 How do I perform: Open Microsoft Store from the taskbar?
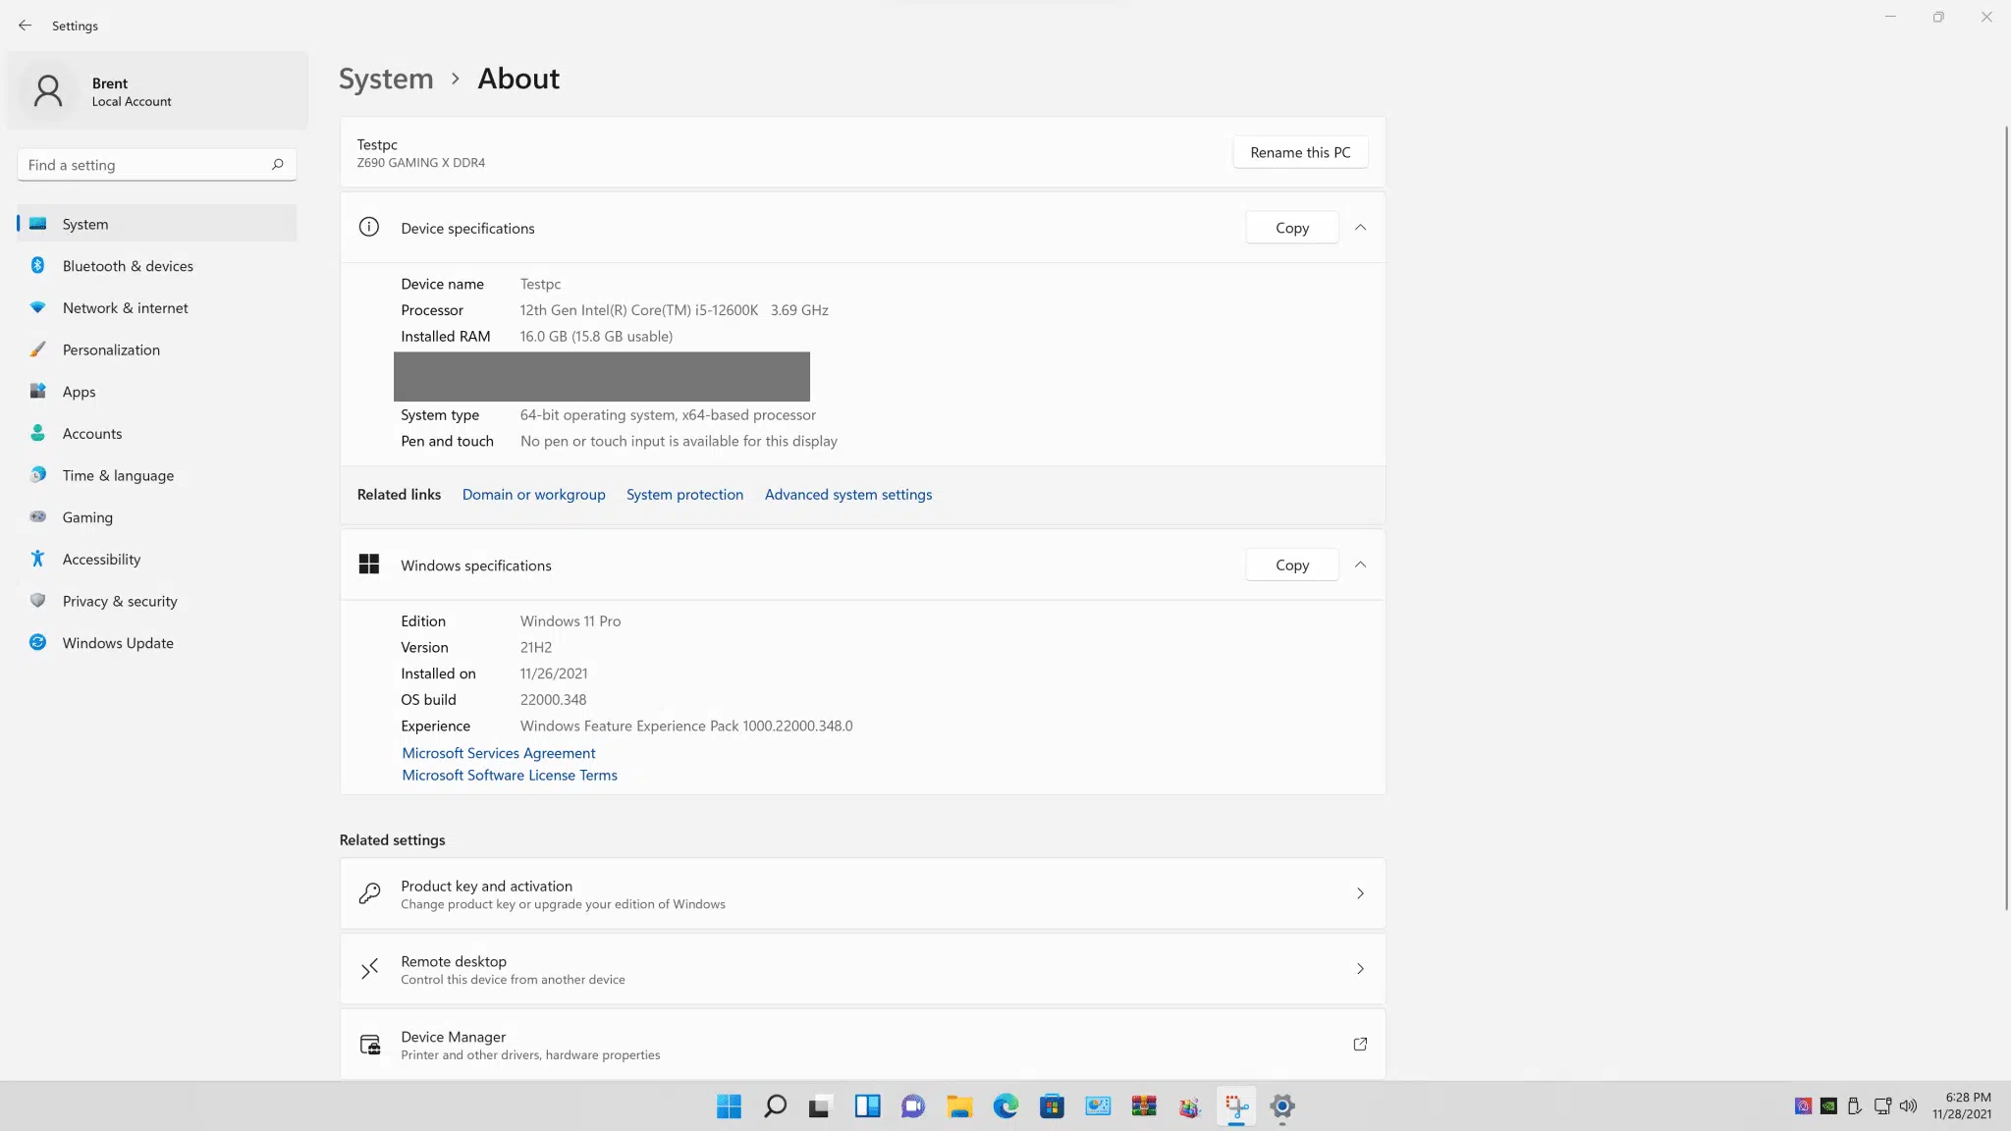pyautogui.click(x=1052, y=1106)
